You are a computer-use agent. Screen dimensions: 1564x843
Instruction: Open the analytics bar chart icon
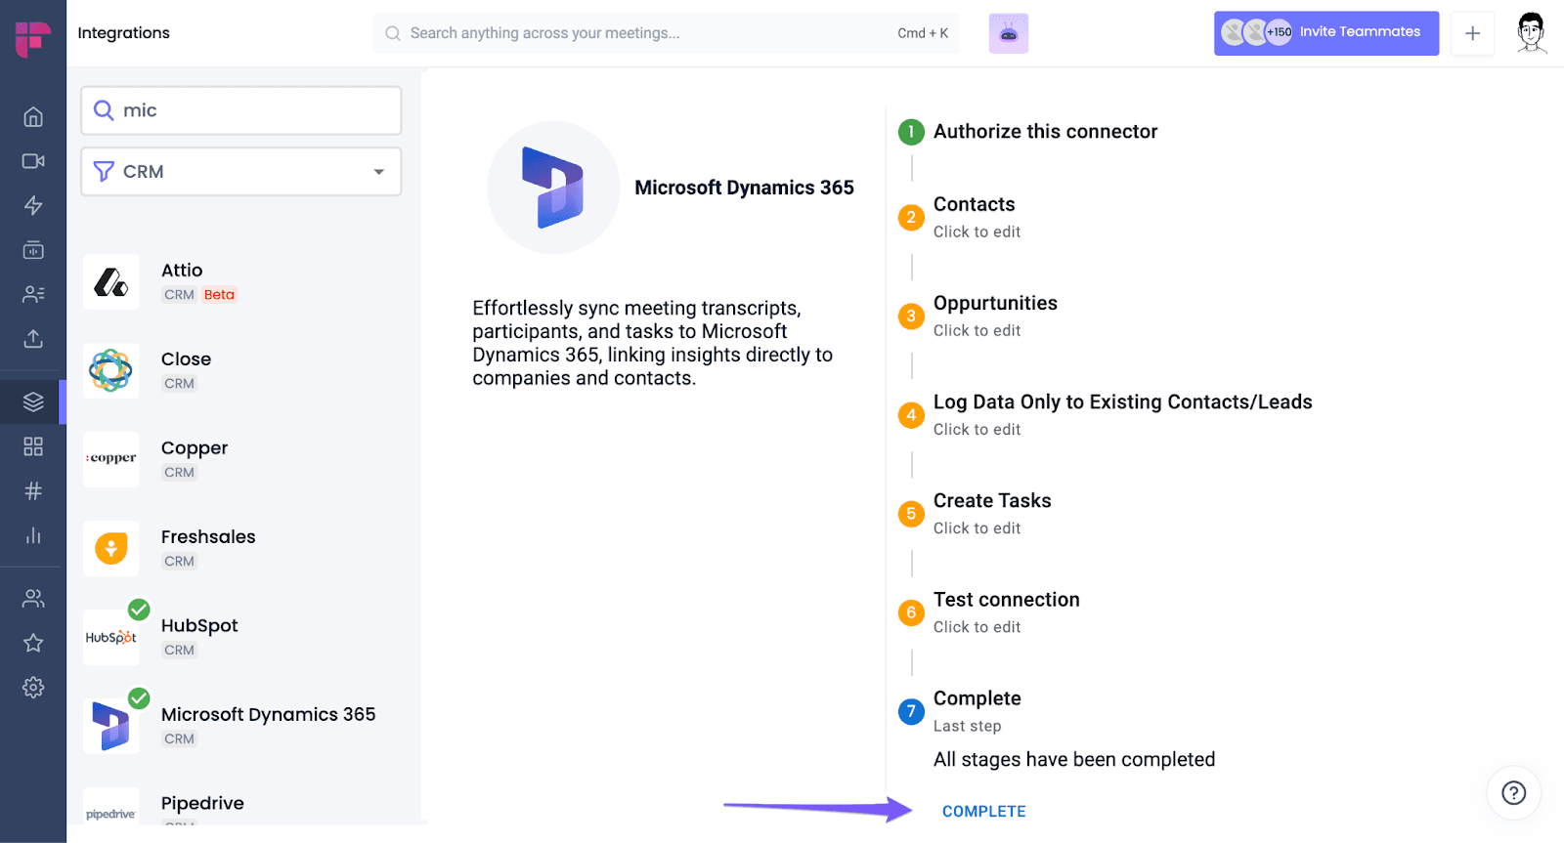point(33,535)
